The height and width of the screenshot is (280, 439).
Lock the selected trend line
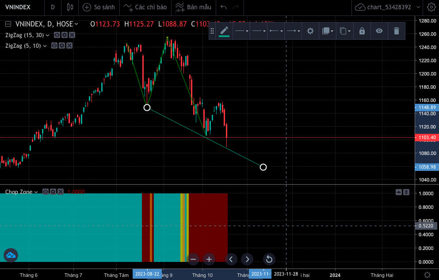[362, 31]
